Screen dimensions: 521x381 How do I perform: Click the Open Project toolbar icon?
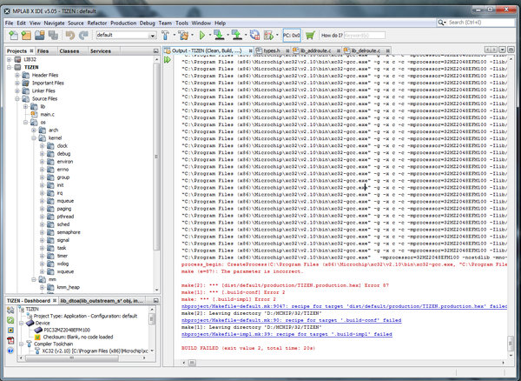[40, 35]
